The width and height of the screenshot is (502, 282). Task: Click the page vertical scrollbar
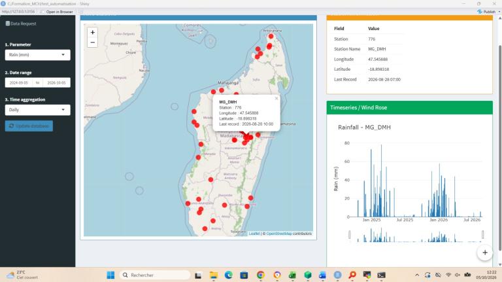[x=500, y=147]
